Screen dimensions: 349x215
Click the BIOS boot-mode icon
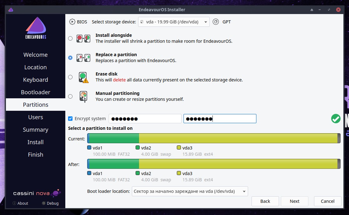[x=72, y=22]
